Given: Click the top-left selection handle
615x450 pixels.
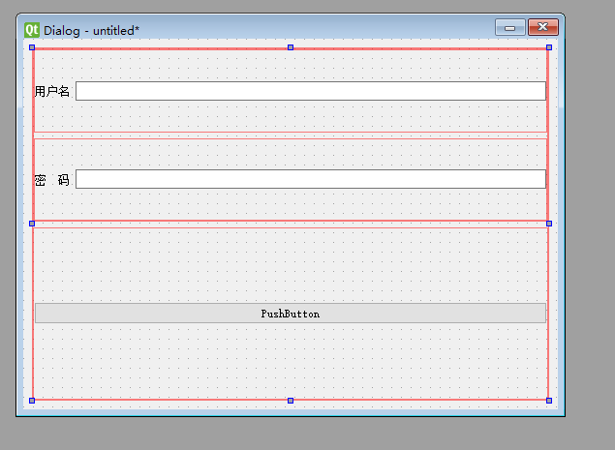Looking at the screenshot, I should tap(32, 47).
